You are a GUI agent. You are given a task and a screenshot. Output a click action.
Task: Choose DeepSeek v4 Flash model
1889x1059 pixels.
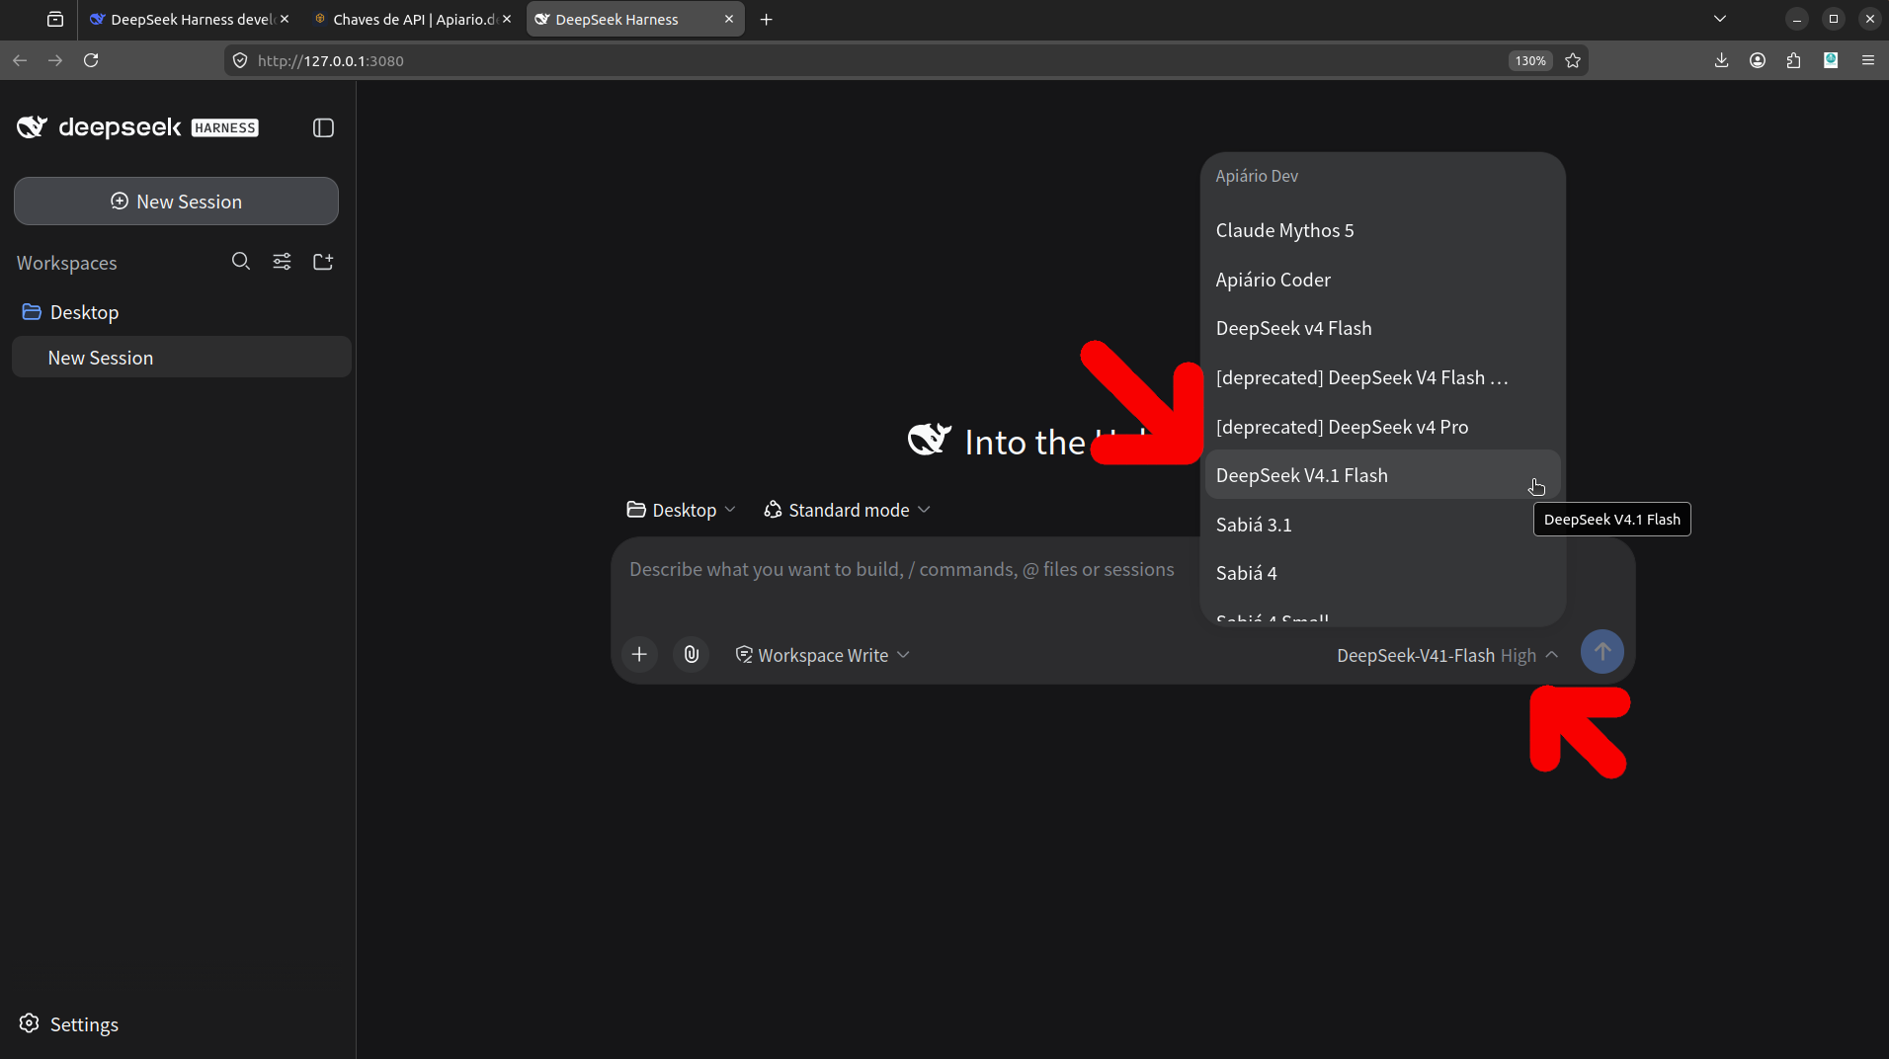coord(1382,328)
